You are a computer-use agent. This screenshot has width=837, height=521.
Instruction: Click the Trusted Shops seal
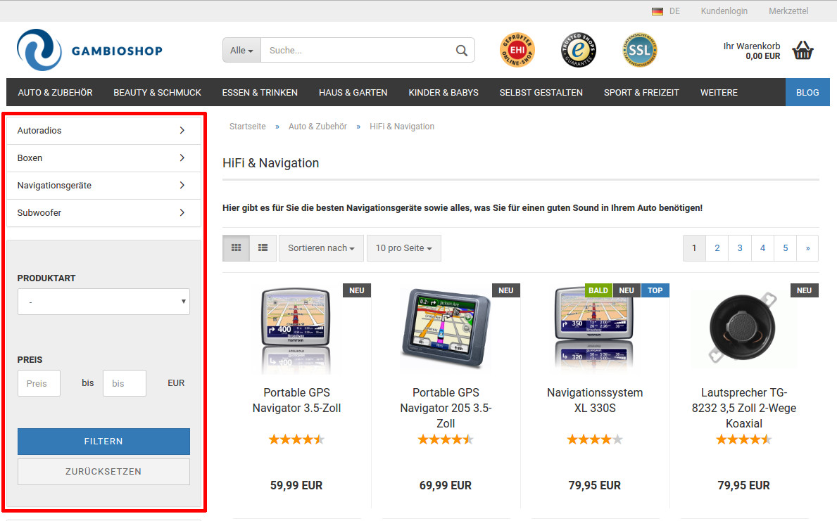(579, 50)
